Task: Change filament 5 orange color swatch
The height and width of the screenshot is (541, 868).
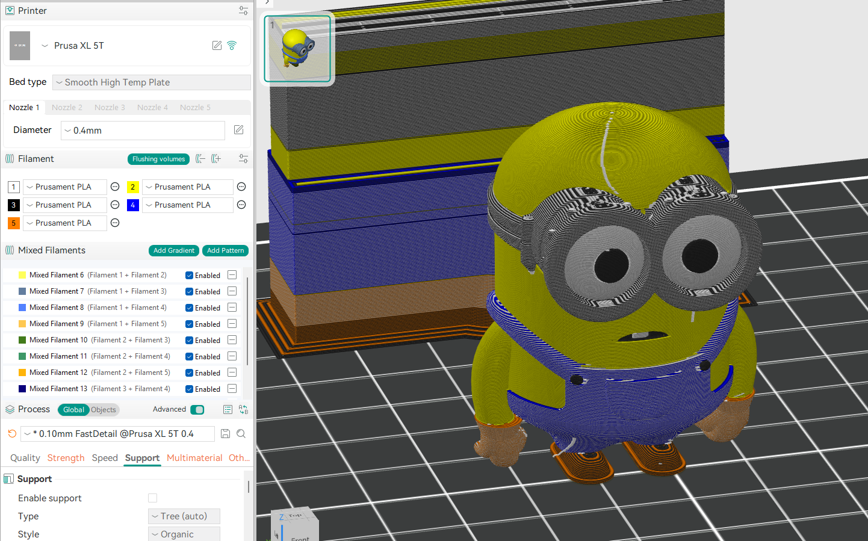Action: click(14, 223)
